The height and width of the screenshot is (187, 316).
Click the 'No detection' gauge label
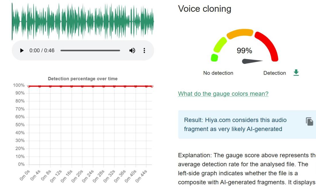[x=218, y=73]
